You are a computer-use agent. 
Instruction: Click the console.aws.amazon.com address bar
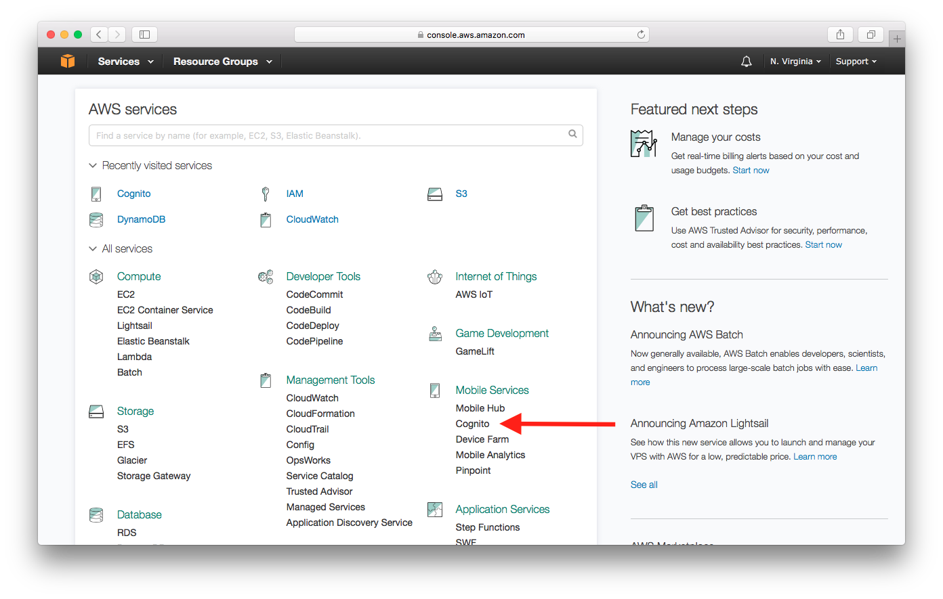click(471, 35)
